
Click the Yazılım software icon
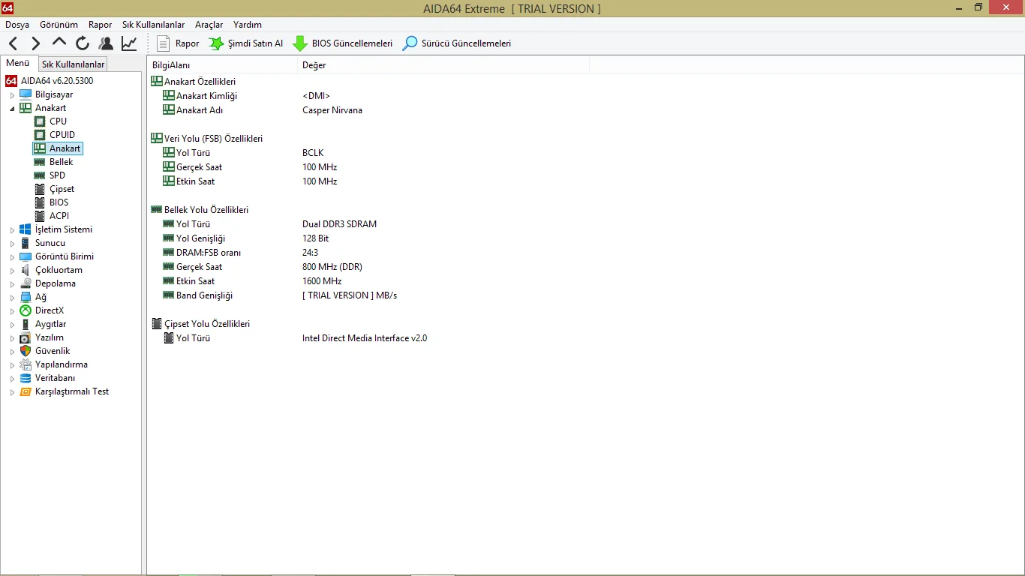coord(26,337)
